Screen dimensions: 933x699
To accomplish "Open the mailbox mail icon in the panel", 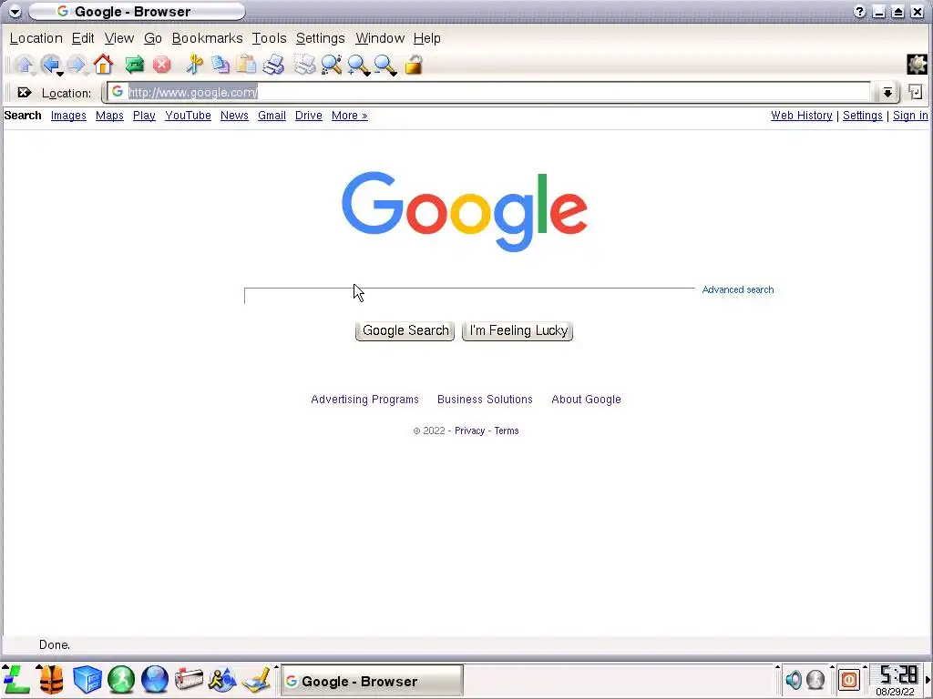I will [x=189, y=679].
